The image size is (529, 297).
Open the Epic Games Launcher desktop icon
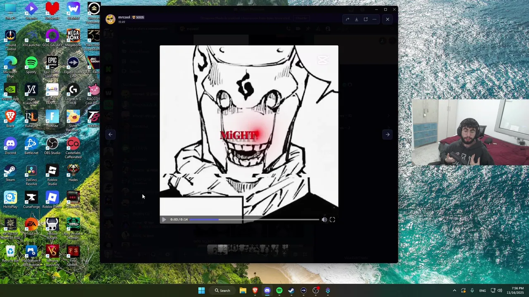[x=52, y=67]
